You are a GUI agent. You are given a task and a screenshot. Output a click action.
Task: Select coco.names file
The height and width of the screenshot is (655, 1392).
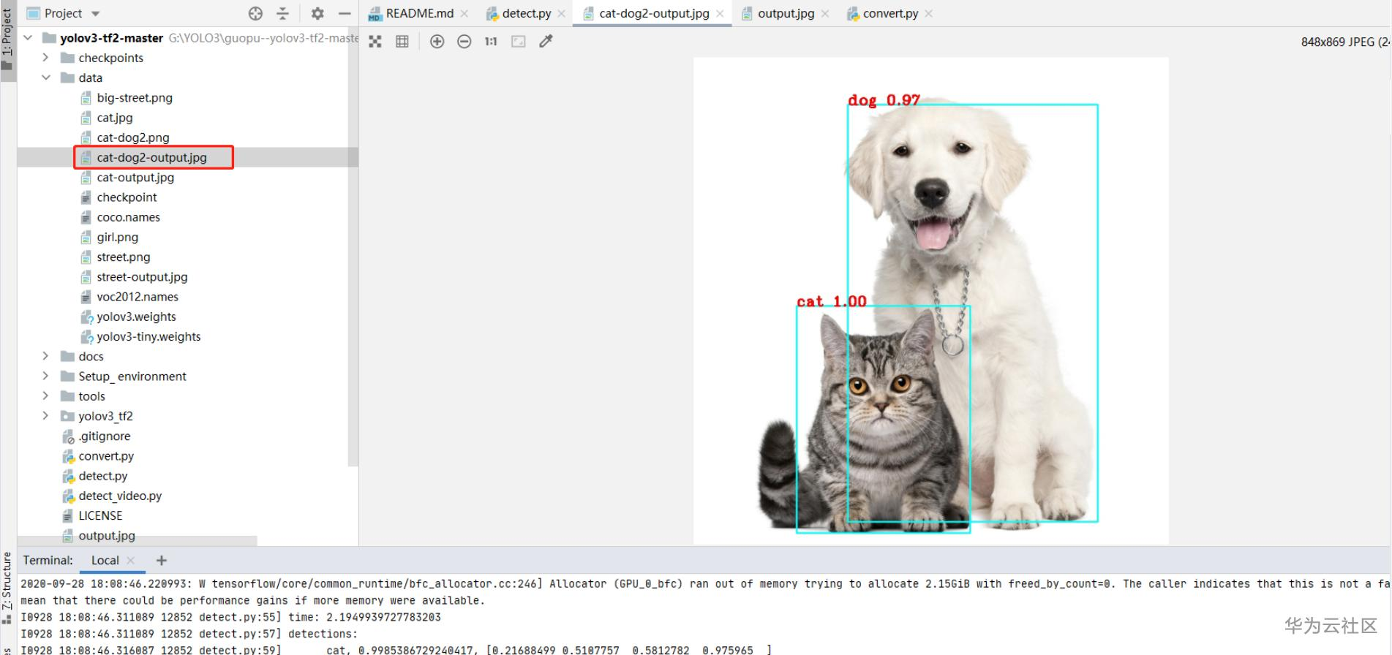pos(128,216)
